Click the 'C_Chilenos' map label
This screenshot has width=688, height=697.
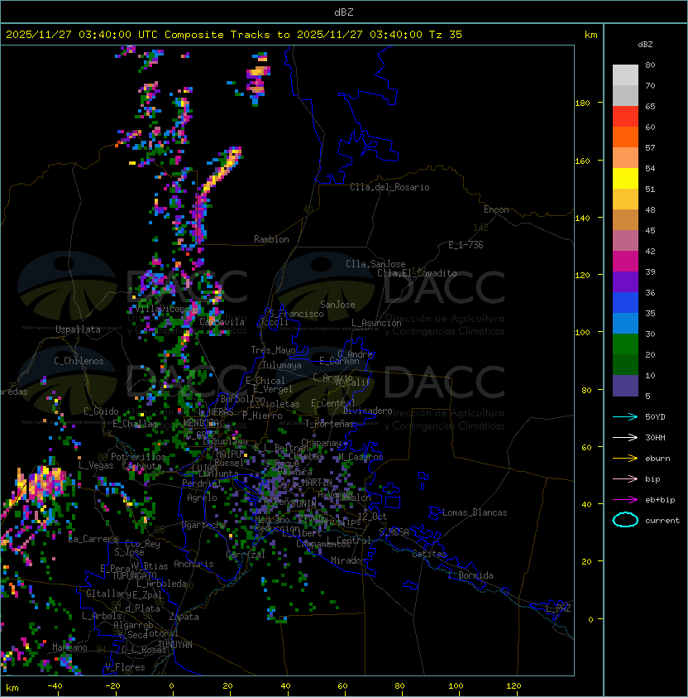click(x=79, y=361)
